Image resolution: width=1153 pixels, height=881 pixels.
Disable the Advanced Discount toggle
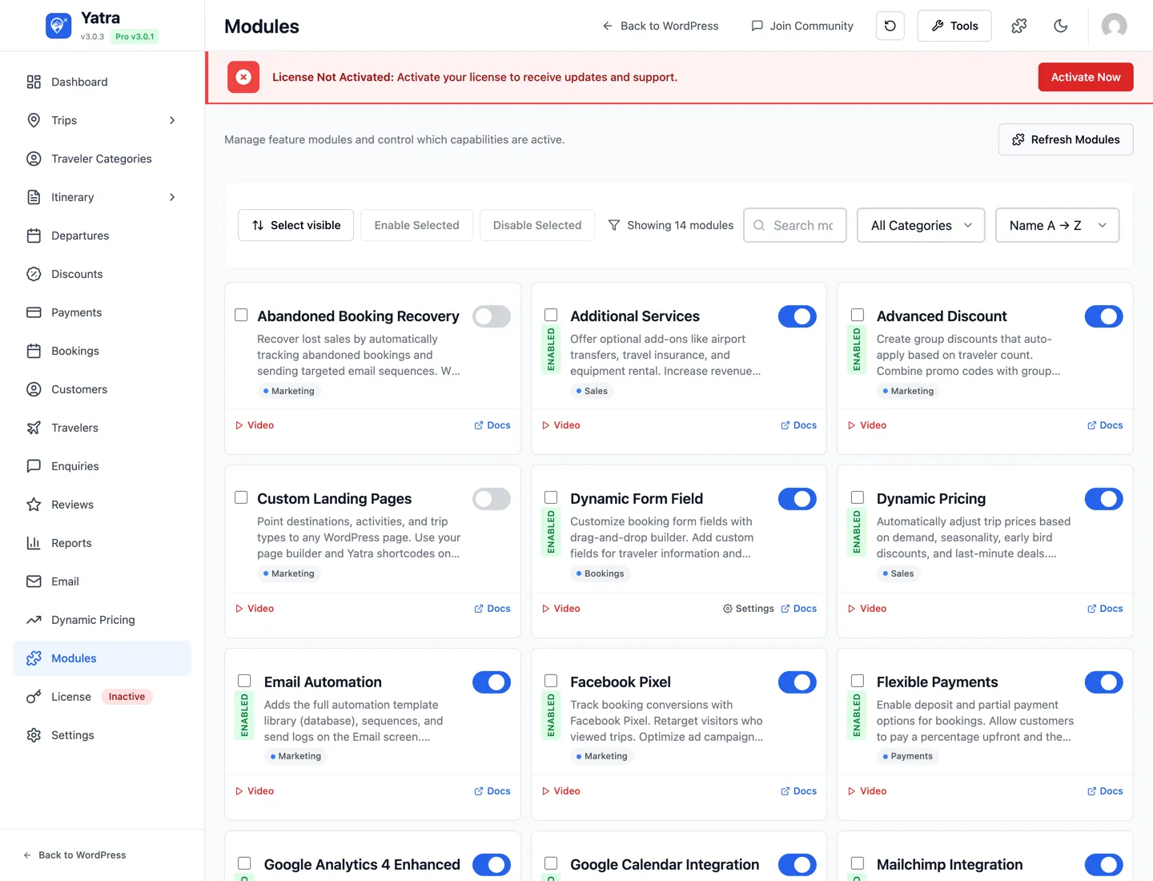pyautogui.click(x=1104, y=316)
